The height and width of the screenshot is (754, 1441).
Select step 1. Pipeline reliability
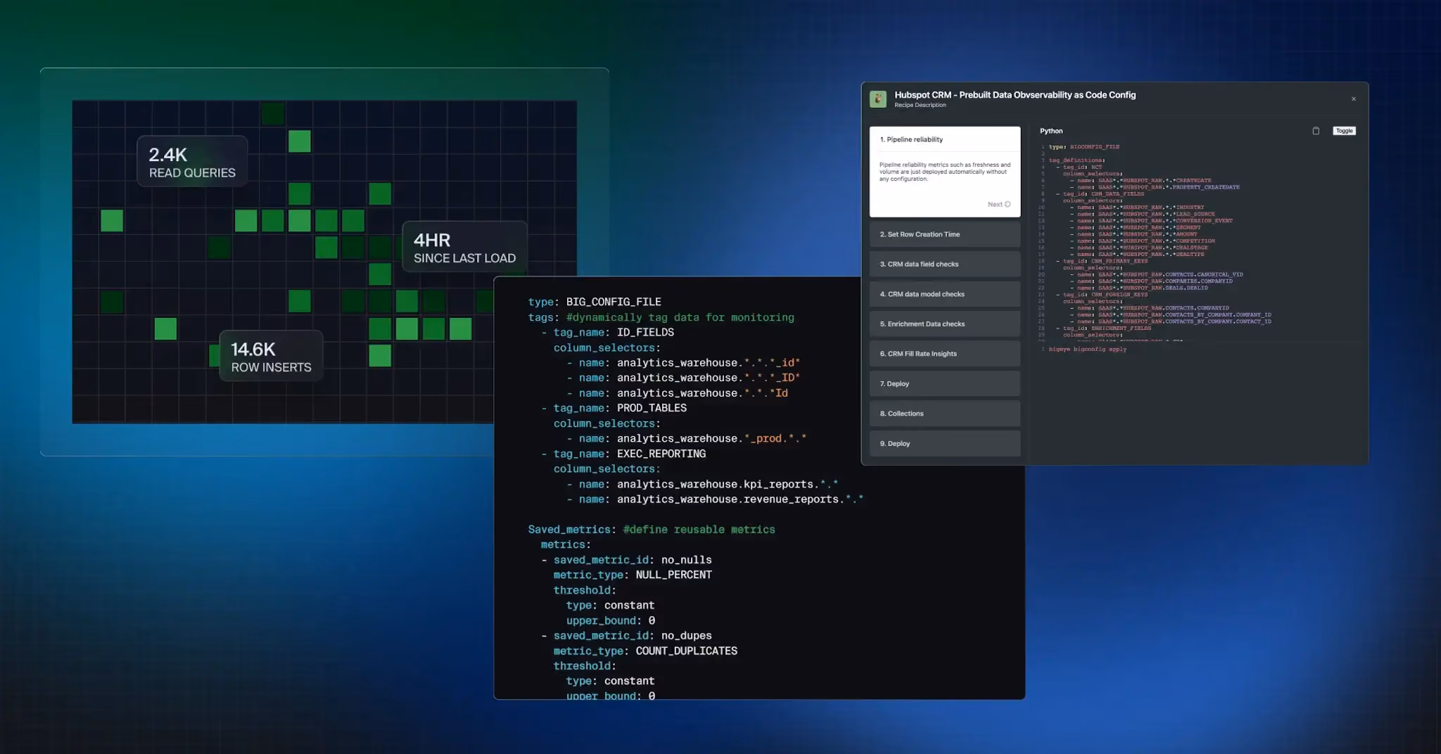pyautogui.click(x=945, y=139)
